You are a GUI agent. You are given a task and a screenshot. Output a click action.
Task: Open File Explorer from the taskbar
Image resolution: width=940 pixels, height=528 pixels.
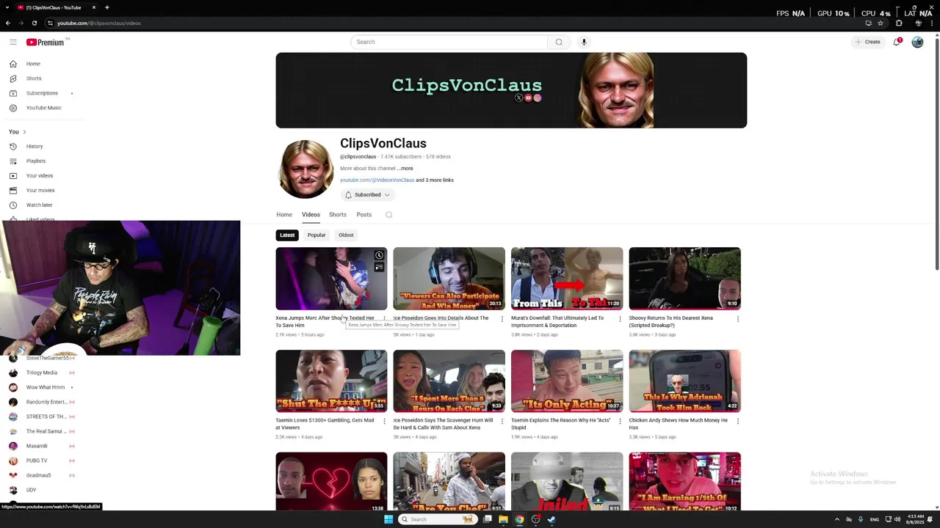pos(503,519)
